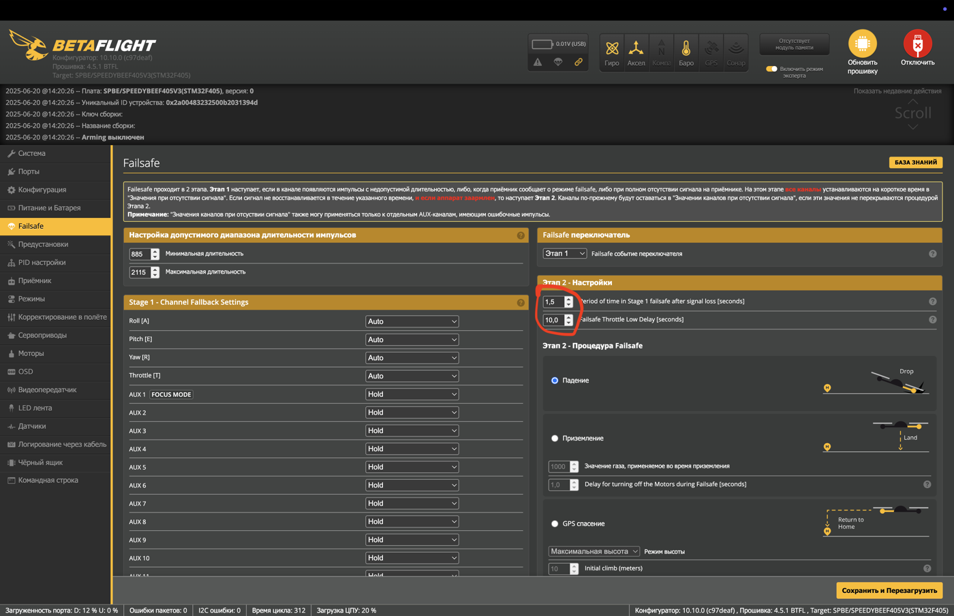Open the Видеопередатчик tab

click(x=55, y=390)
